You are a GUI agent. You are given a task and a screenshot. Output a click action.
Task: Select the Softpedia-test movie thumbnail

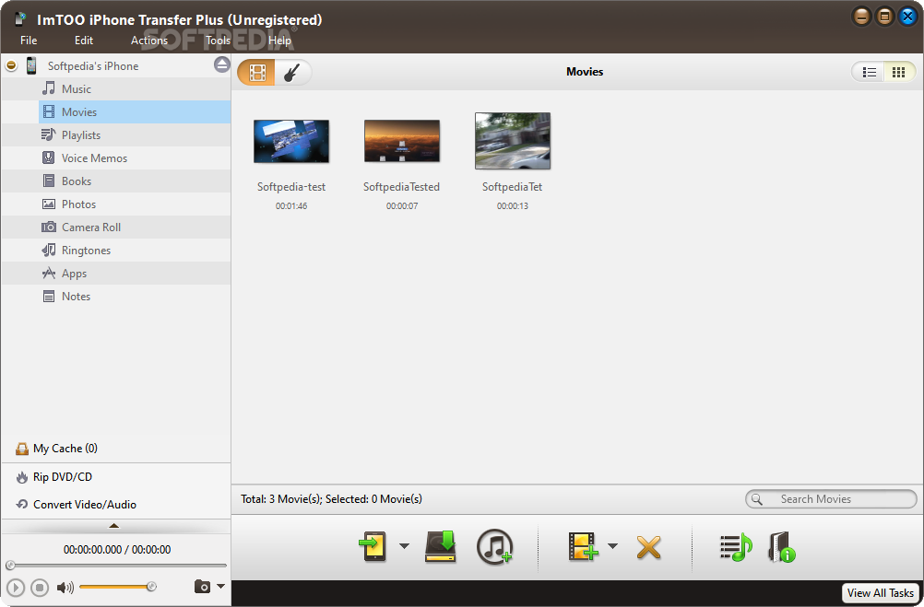tap(291, 141)
